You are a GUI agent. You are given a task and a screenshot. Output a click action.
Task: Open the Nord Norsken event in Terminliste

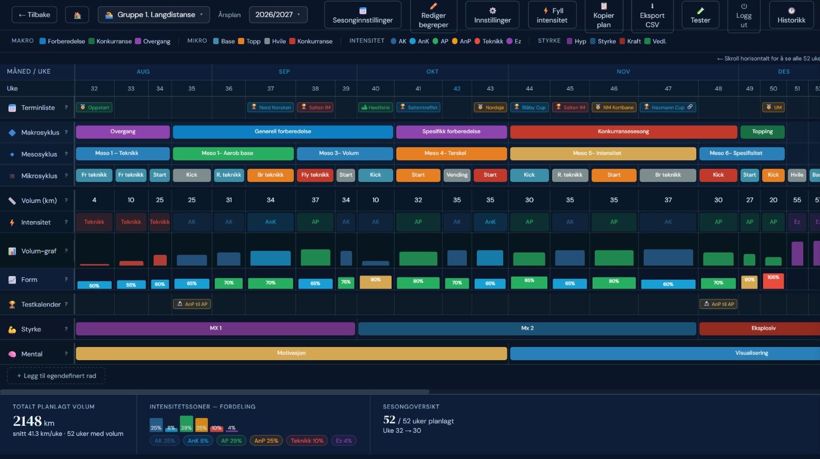[x=271, y=107]
